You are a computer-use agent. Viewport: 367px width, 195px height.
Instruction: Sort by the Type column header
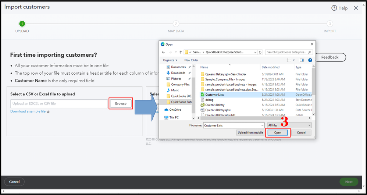[299, 67]
